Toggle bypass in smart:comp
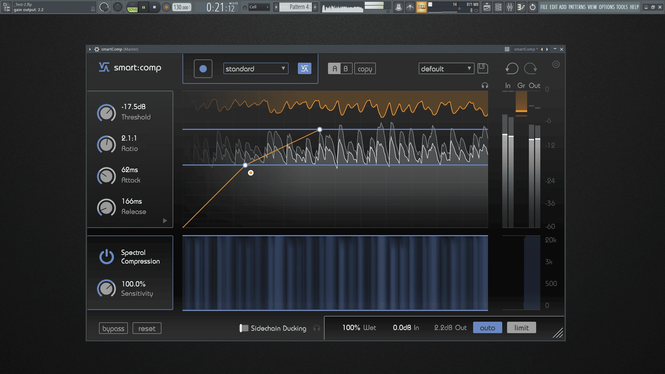The width and height of the screenshot is (665, 374). tap(113, 328)
